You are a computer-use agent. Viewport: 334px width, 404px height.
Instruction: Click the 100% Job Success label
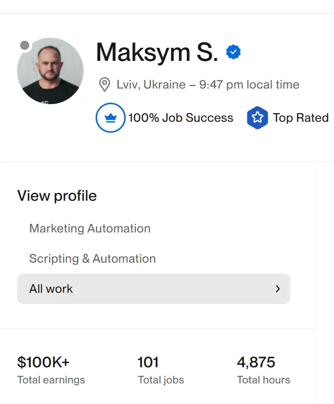[181, 118]
